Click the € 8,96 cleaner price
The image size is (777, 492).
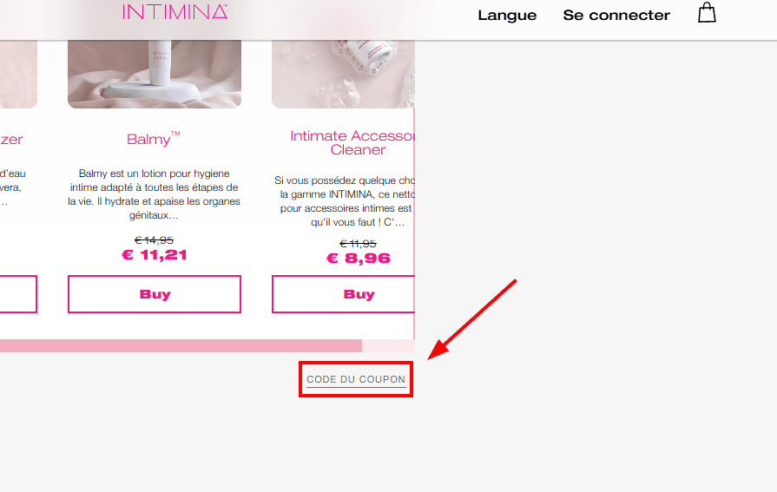tap(359, 258)
